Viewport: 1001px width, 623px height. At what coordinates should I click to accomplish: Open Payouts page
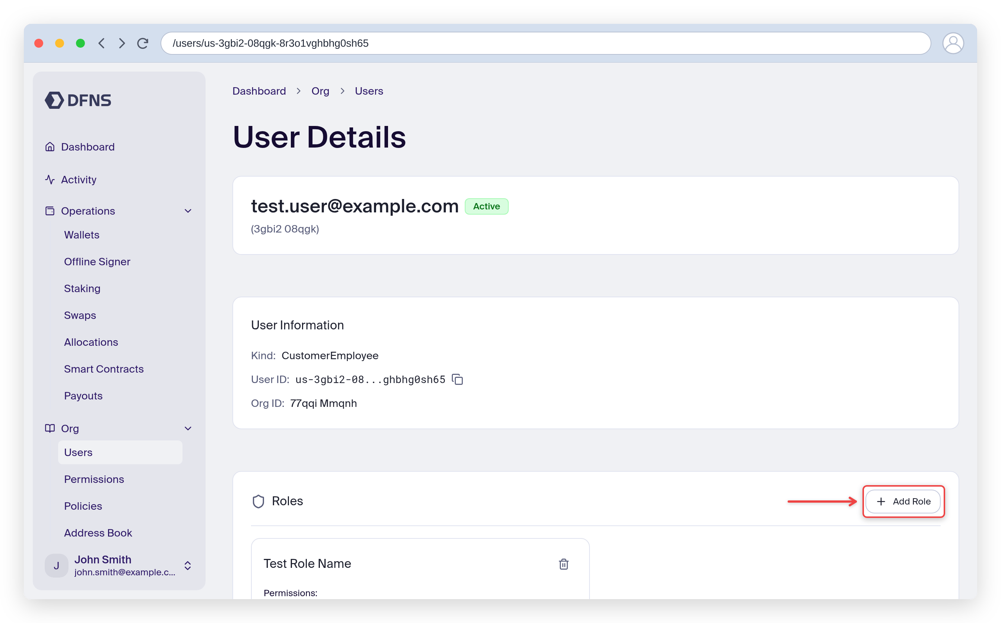pyautogui.click(x=83, y=396)
